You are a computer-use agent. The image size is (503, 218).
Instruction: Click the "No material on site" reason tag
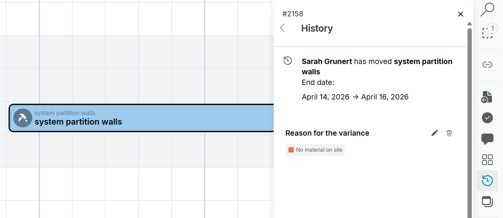[x=315, y=150]
